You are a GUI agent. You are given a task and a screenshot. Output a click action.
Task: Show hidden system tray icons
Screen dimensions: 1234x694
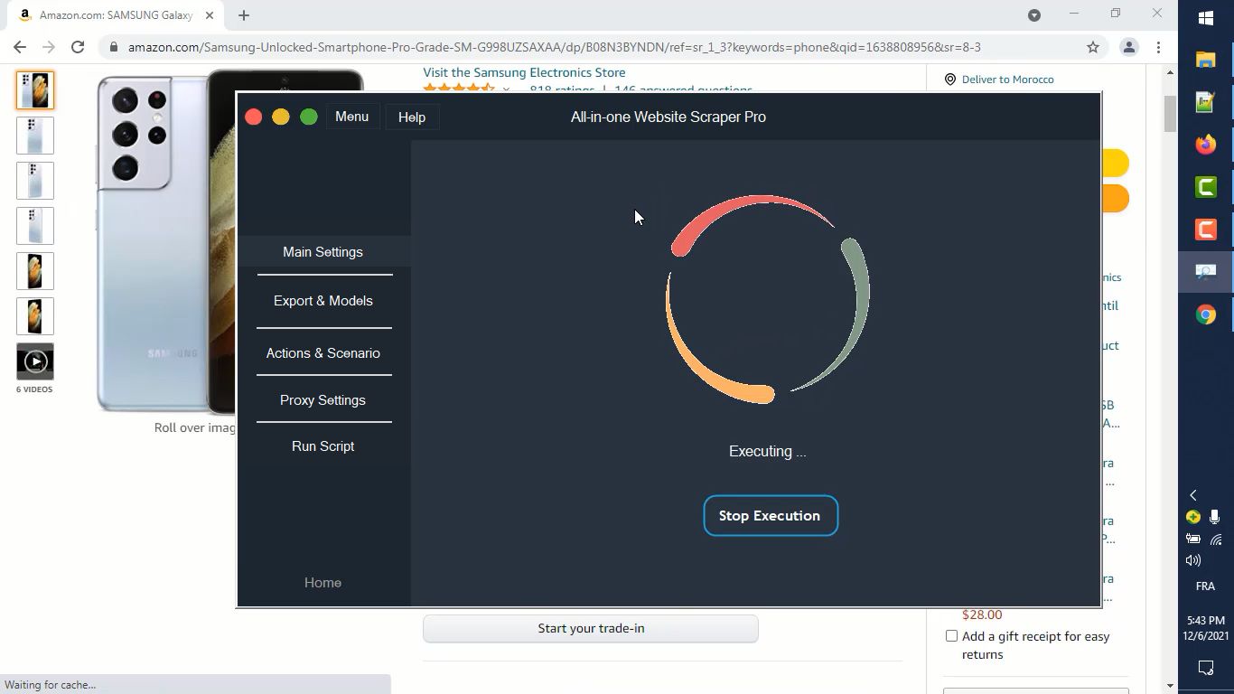pyautogui.click(x=1193, y=495)
